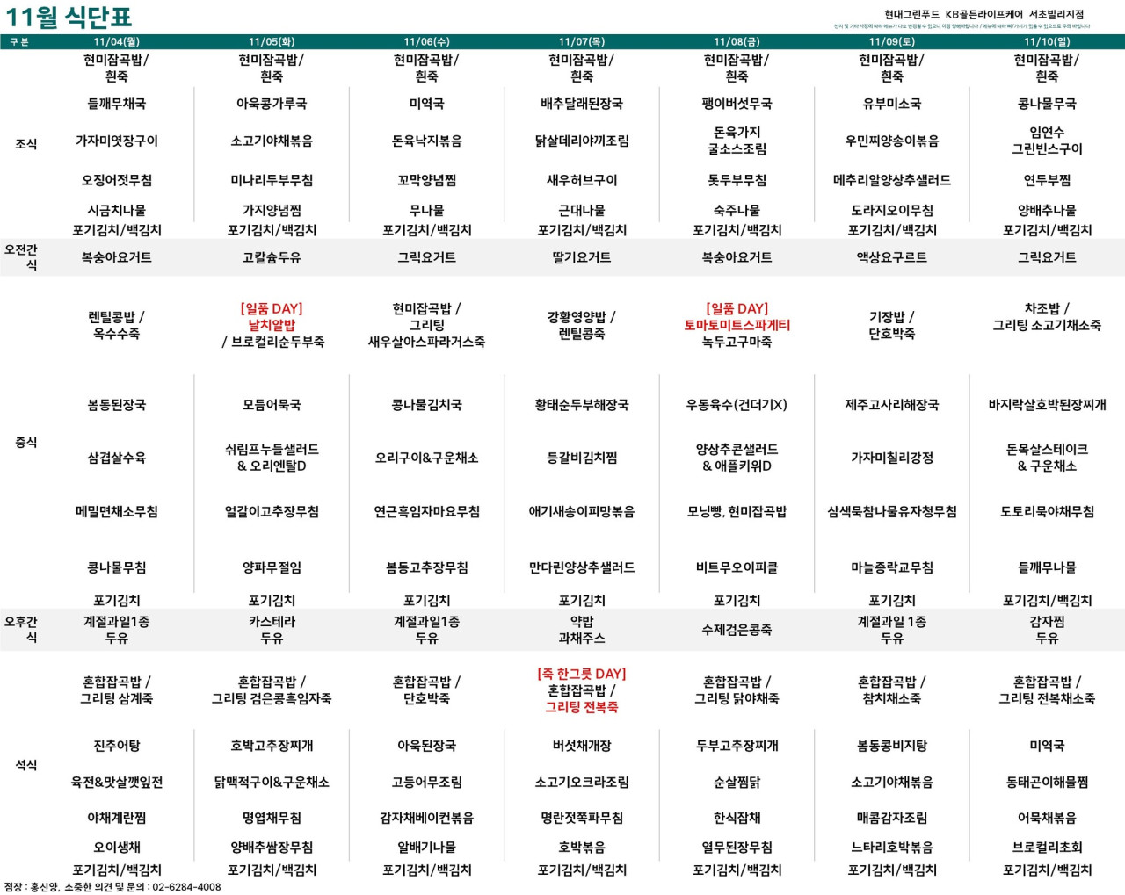1125x895 pixels.
Task: Click the footer phone number 02-6284-4008
Action: coord(186,887)
